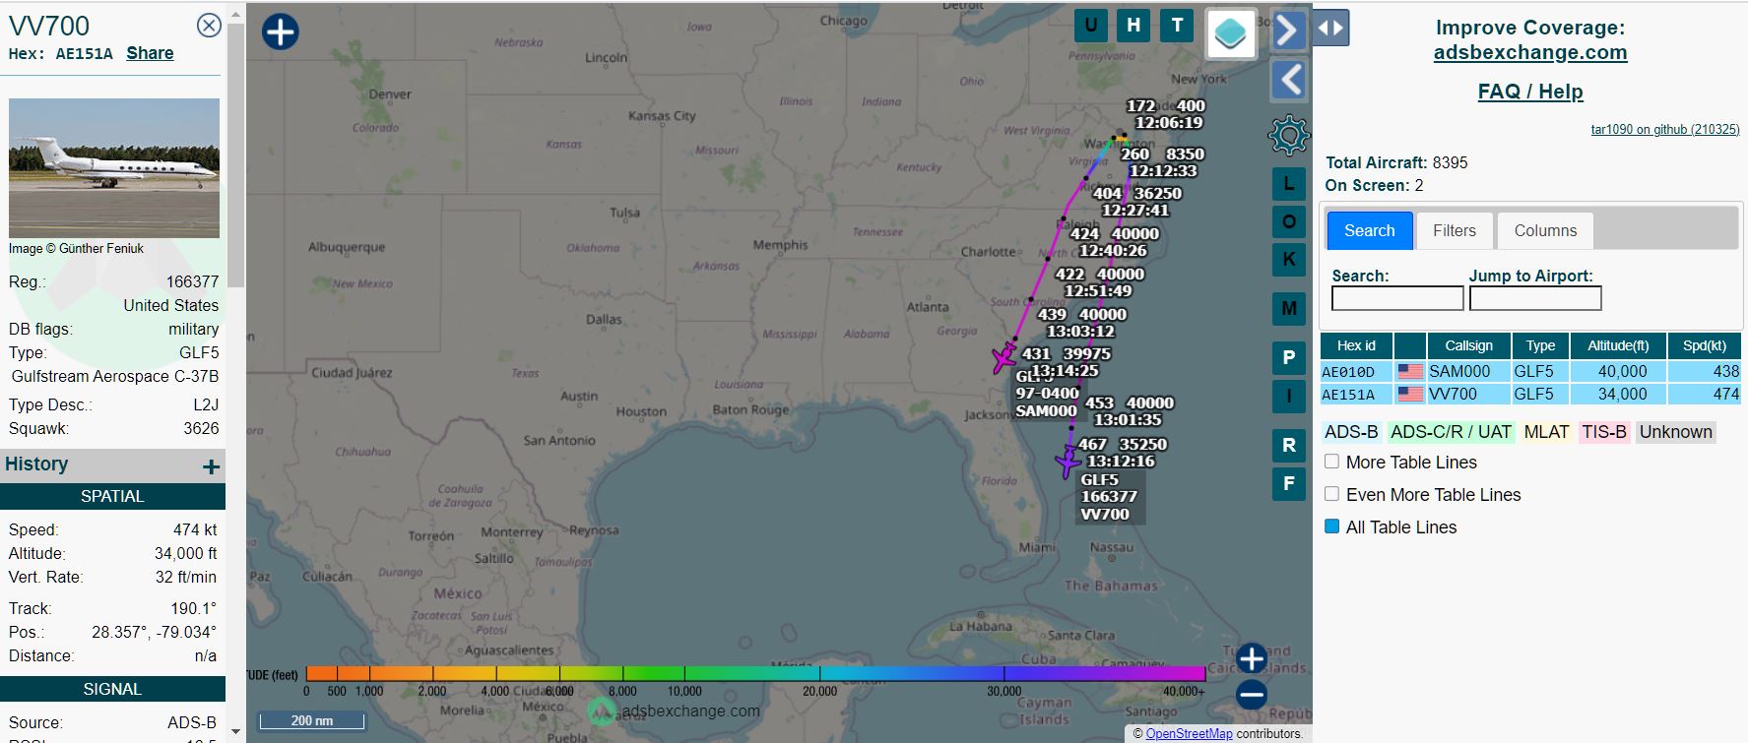Click the altitude color legend bar

[x=755, y=674]
